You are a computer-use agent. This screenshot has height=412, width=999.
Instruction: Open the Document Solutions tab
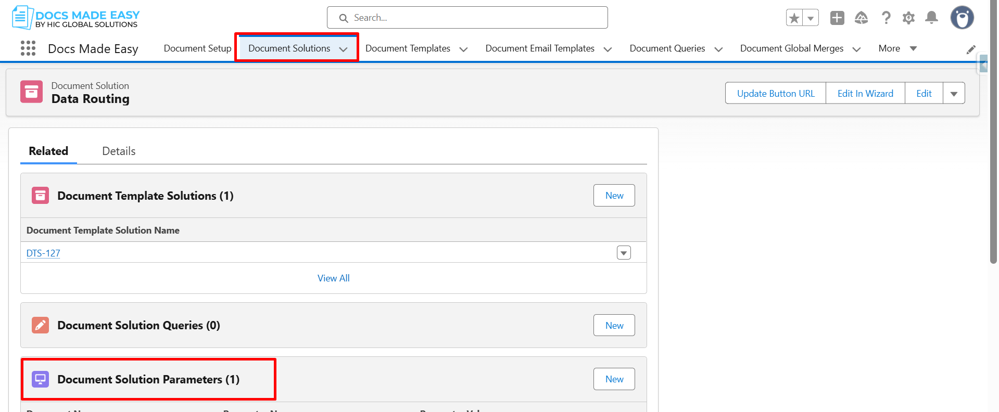point(289,48)
